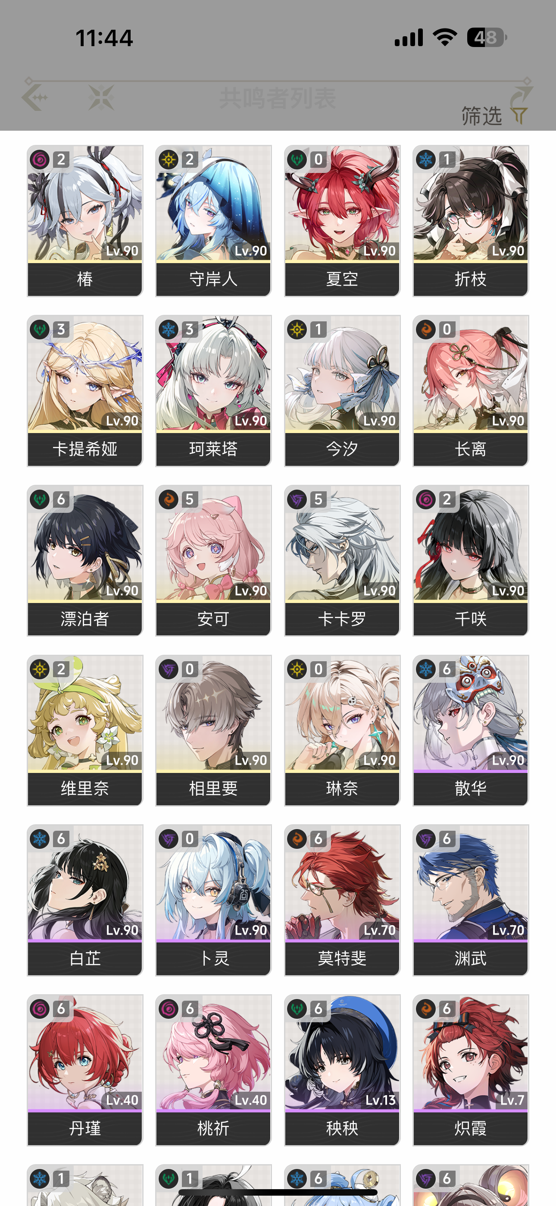Viewport: 556px width, 1206px height.
Task: Tap the Glacio snowflake icon on 折枝
Action: tap(426, 159)
